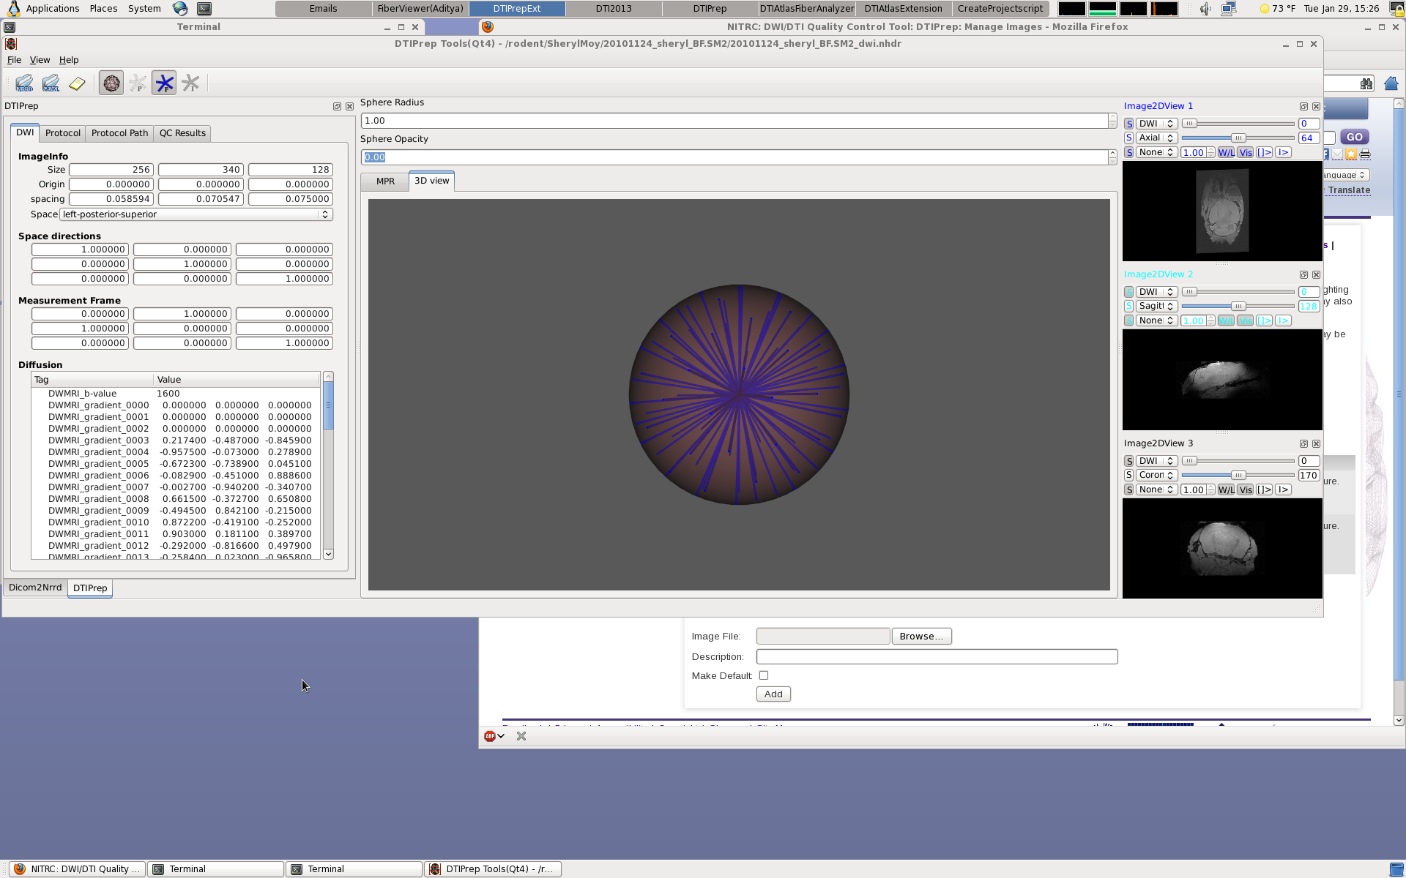Click the Browse... button

921,637
